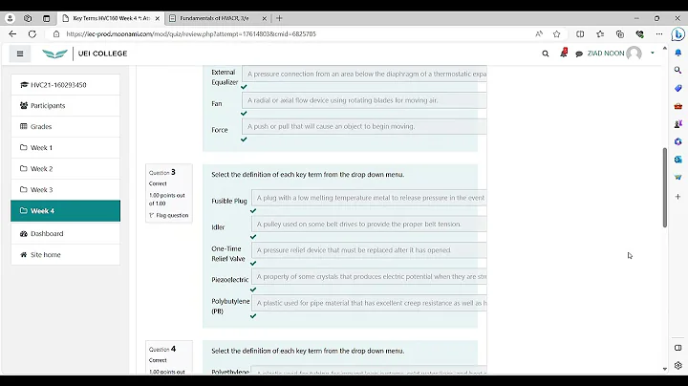Open Piezoelectric definition dropdown
This screenshot has width=688, height=386.
[x=369, y=277]
